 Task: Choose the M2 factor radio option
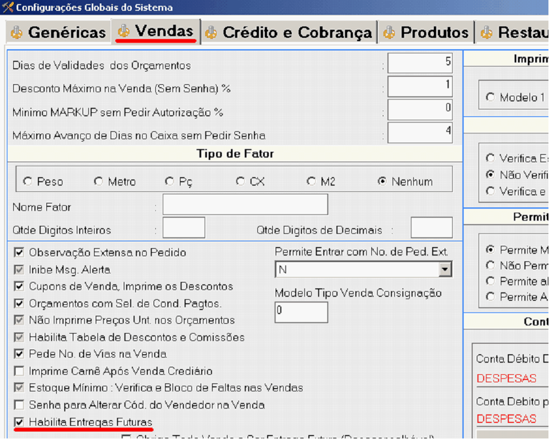(x=311, y=182)
